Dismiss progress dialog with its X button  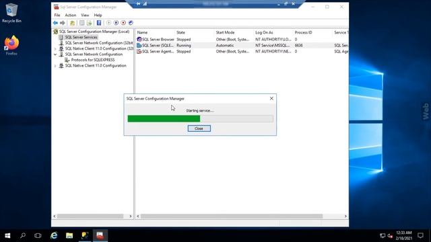click(x=271, y=98)
